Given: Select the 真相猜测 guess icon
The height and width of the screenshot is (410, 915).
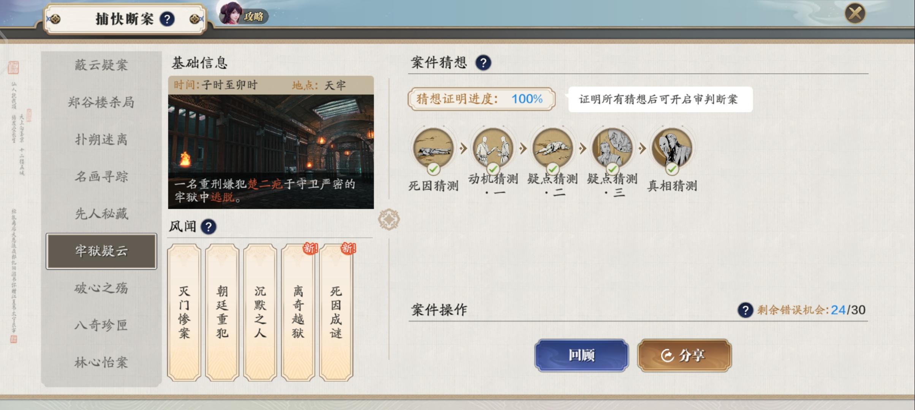Looking at the screenshot, I should [x=672, y=149].
